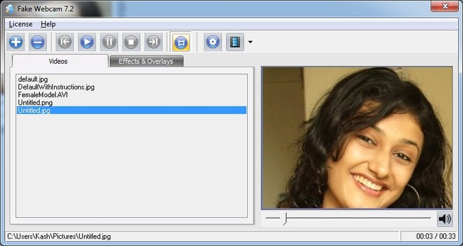Jump to previous video in toolbar
Screen dimensions: 463x246
[65, 42]
